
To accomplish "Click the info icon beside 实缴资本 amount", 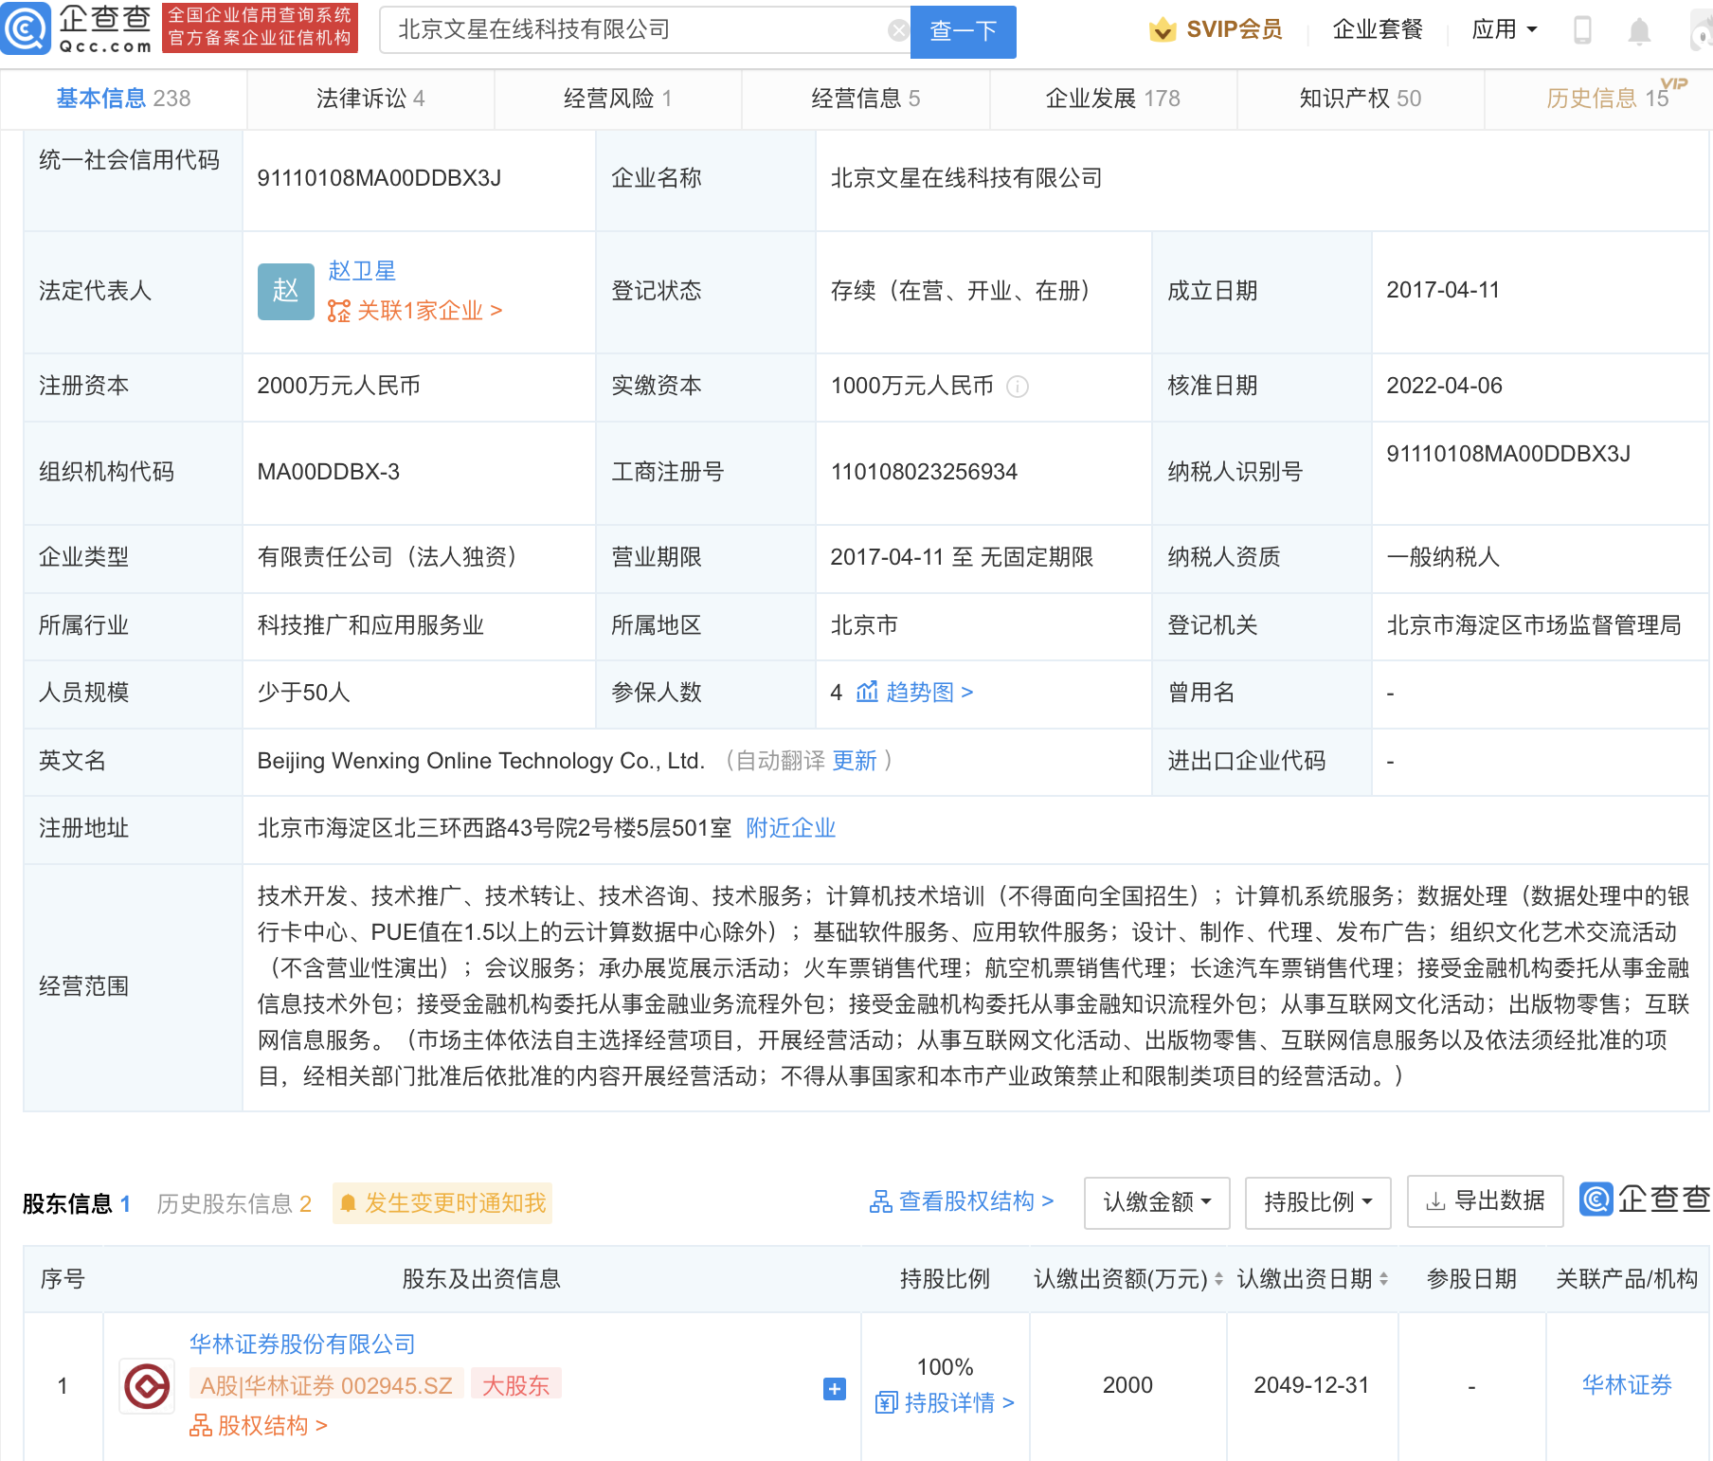I will pyautogui.click(x=1018, y=387).
